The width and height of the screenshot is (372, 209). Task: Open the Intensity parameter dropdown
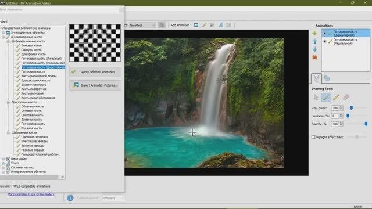(x=113, y=198)
